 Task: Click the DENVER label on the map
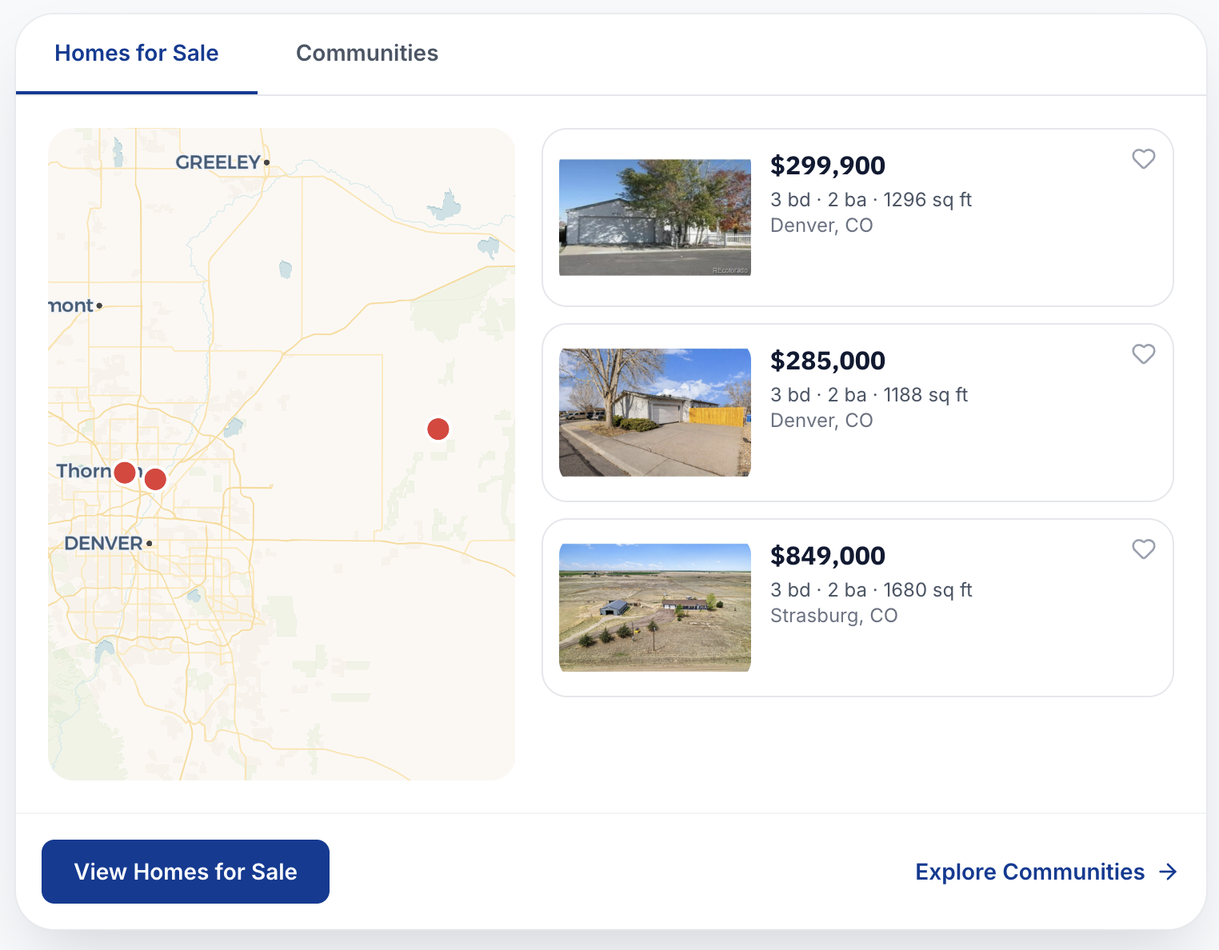pos(104,544)
